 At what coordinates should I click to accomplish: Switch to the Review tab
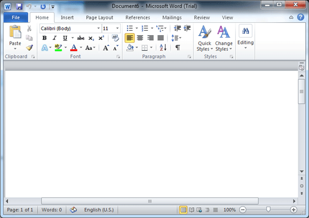202,17
